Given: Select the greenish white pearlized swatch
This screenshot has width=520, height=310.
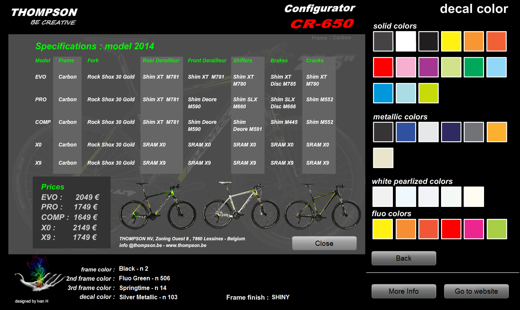Looking at the screenshot, I should pyautogui.click(x=451, y=197).
